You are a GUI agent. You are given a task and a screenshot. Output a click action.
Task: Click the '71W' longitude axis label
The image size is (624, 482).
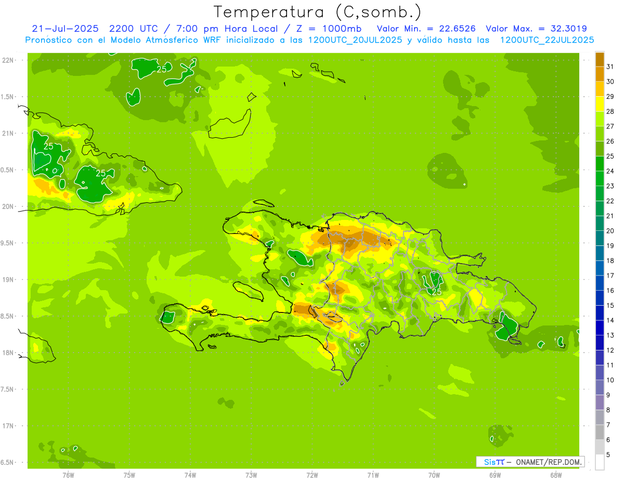(x=373, y=475)
